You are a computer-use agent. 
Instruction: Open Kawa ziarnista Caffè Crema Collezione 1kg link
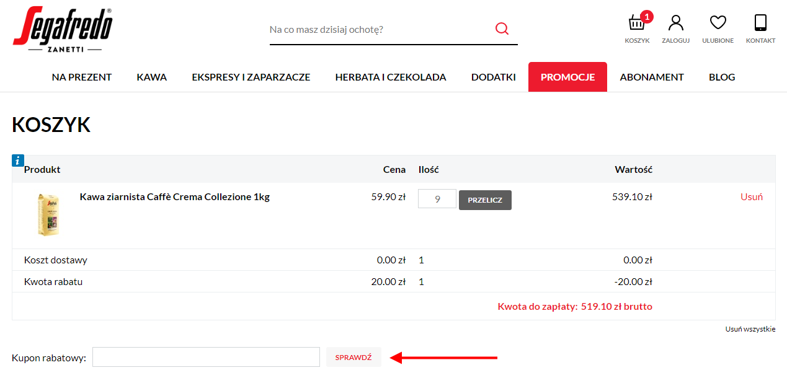coord(175,197)
